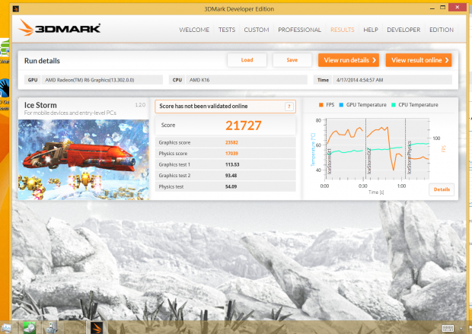The image size is (472, 334).
Task: Click the 3DMark logo in header
Action: point(59,28)
